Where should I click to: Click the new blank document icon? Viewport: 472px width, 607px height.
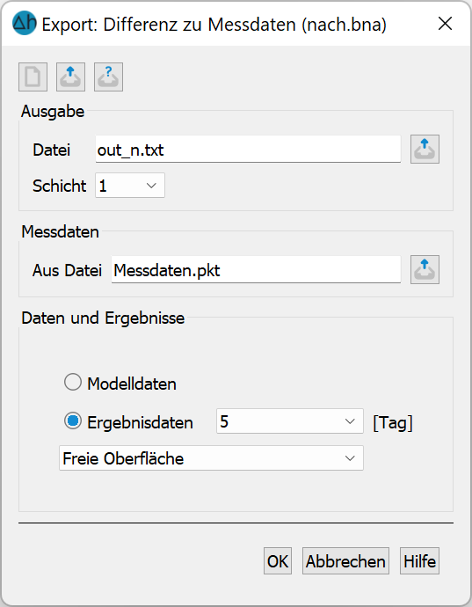33,77
